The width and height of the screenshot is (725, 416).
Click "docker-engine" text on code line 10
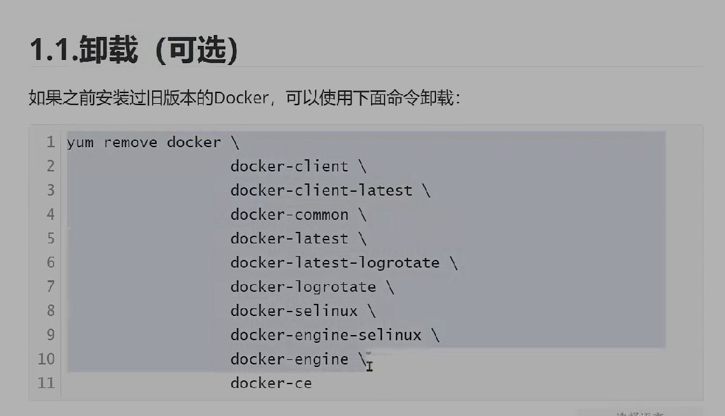pos(289,359)
